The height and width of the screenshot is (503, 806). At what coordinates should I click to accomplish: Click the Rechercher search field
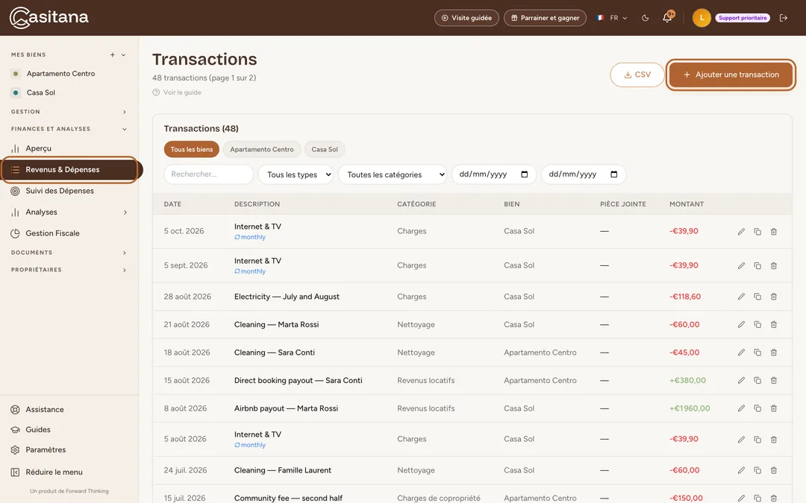(209, 174)
